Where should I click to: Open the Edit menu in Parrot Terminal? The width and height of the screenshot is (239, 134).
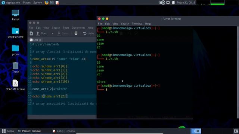point(107,24)
